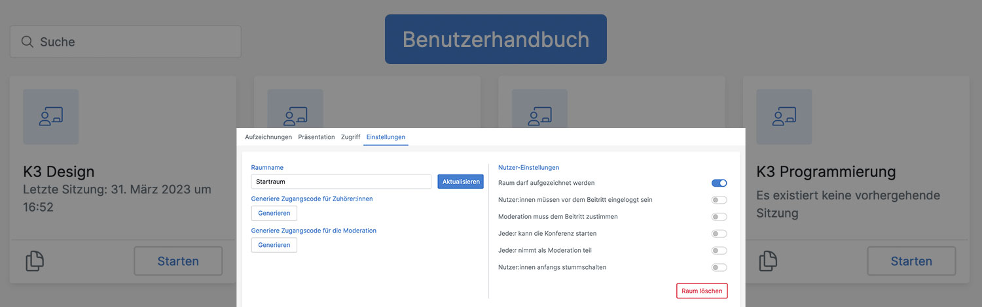The width and height of the screenshot is (982, 307).
Task: Generate access code for die Moderation
Action: [x=274, y=245]
